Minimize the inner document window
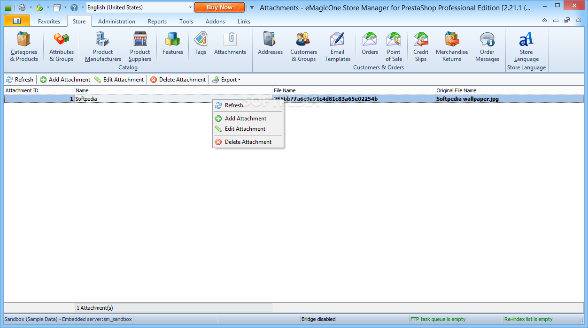 (556, 21)
